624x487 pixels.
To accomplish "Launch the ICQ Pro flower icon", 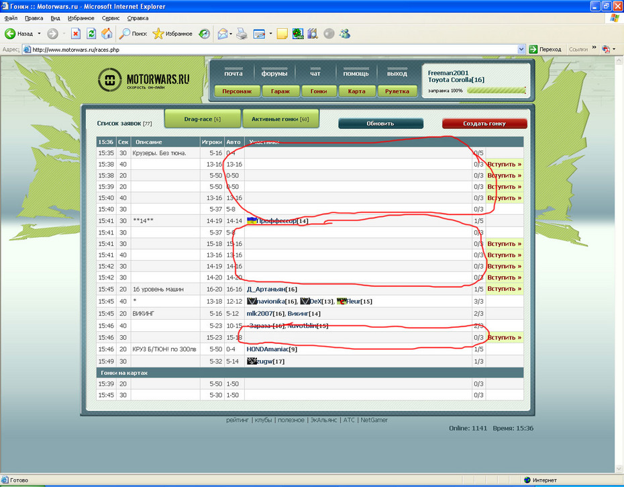I will coord(298,34).
